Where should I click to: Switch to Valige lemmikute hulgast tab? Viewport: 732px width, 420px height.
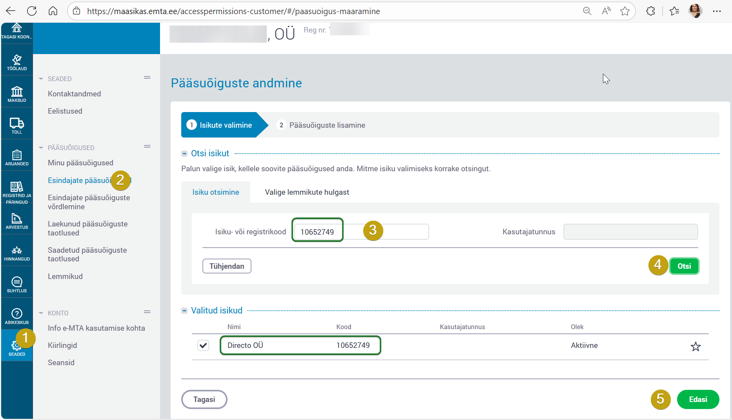[307, 192]
